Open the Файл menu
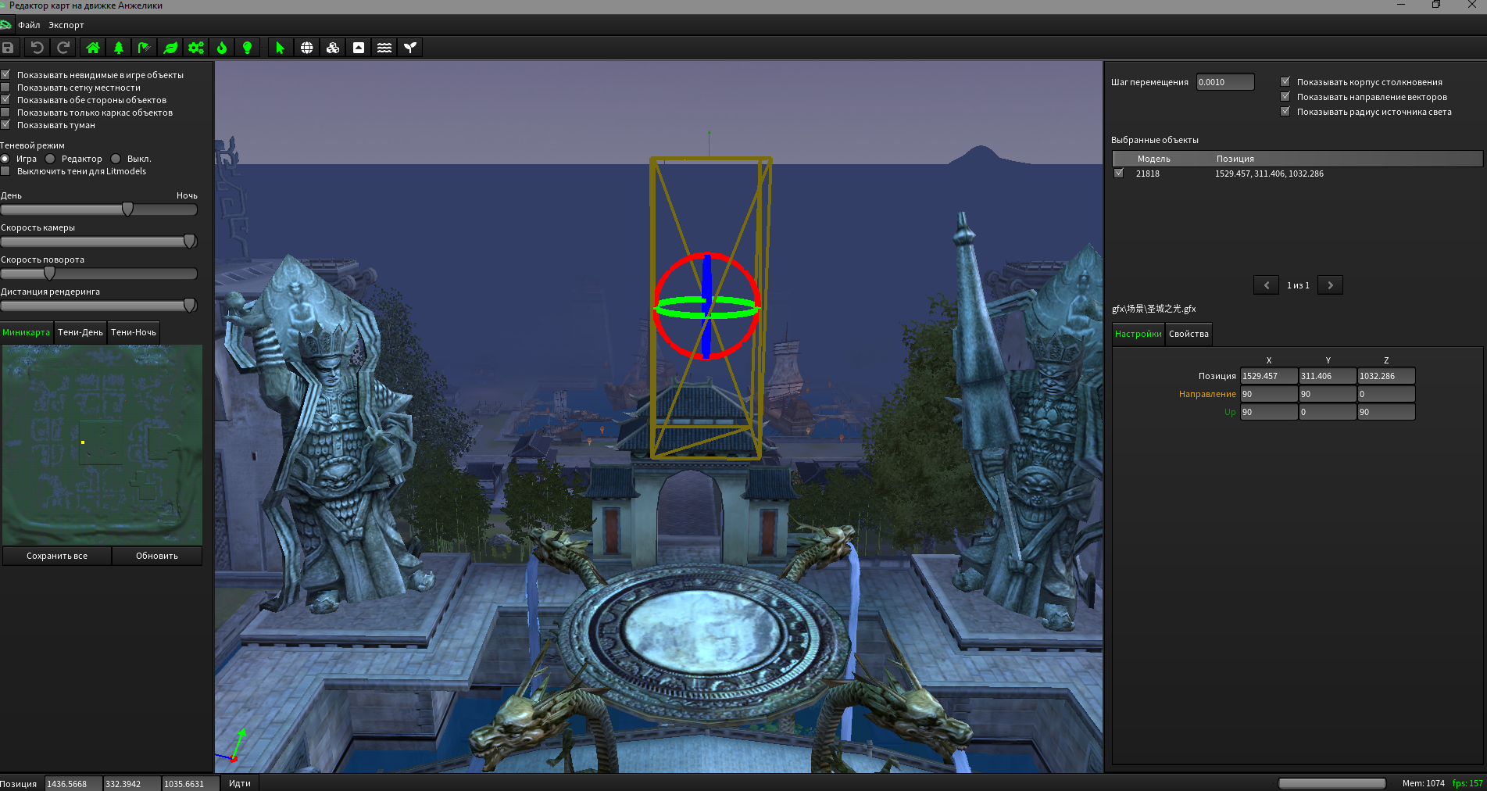Viewport: 1487px width, 791px height. 29,25
